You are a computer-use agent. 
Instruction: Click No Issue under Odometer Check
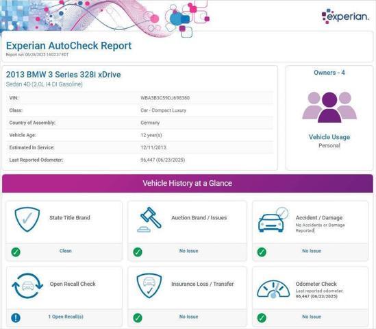coord(312,317)
